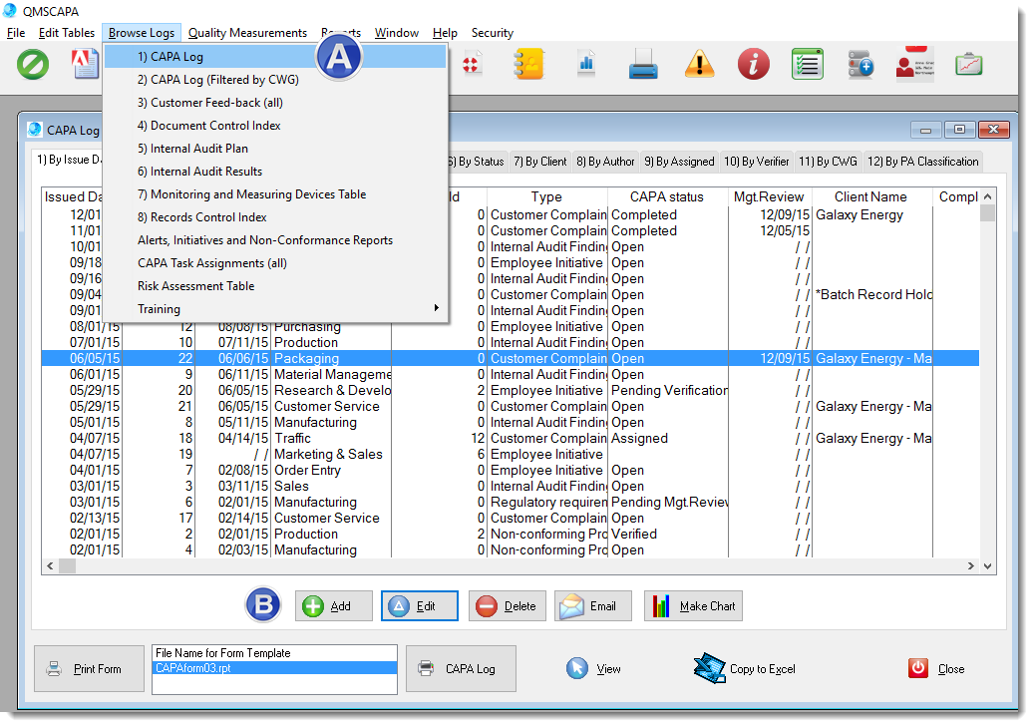Click the PDF document toolbar icon
The image size is (1033, 727).
(x=87, y=65)
